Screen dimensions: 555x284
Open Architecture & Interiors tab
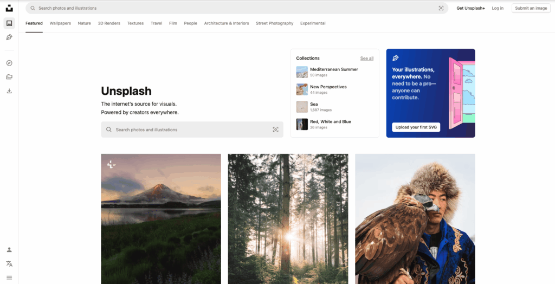coord(227,23)
